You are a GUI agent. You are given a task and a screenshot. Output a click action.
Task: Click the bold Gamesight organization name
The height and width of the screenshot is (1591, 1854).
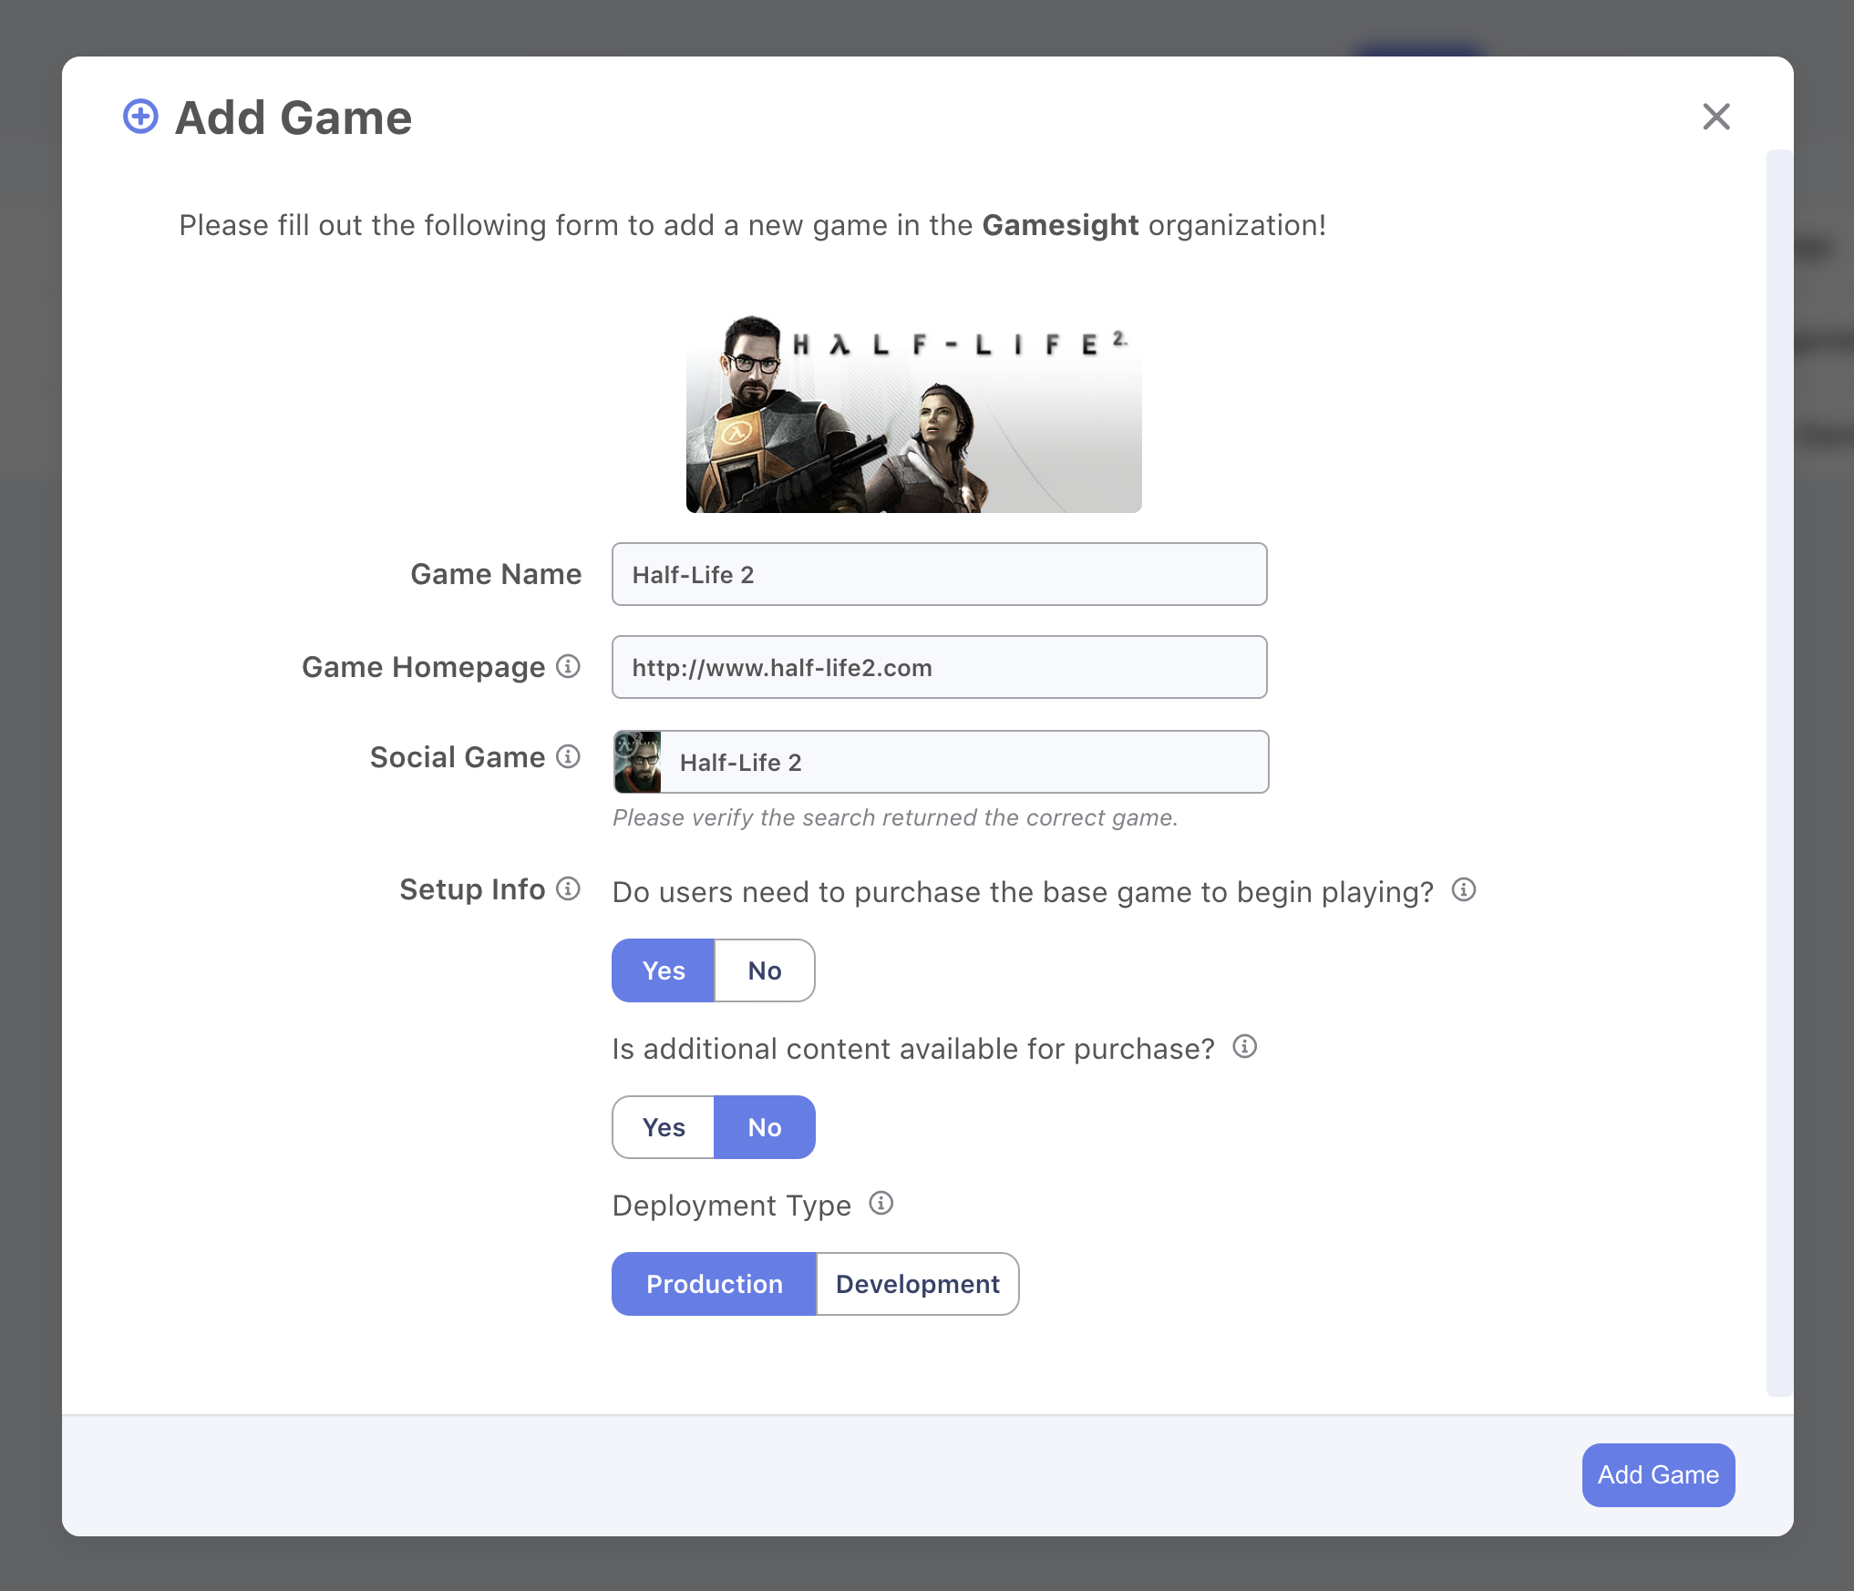coord(1060,225)
